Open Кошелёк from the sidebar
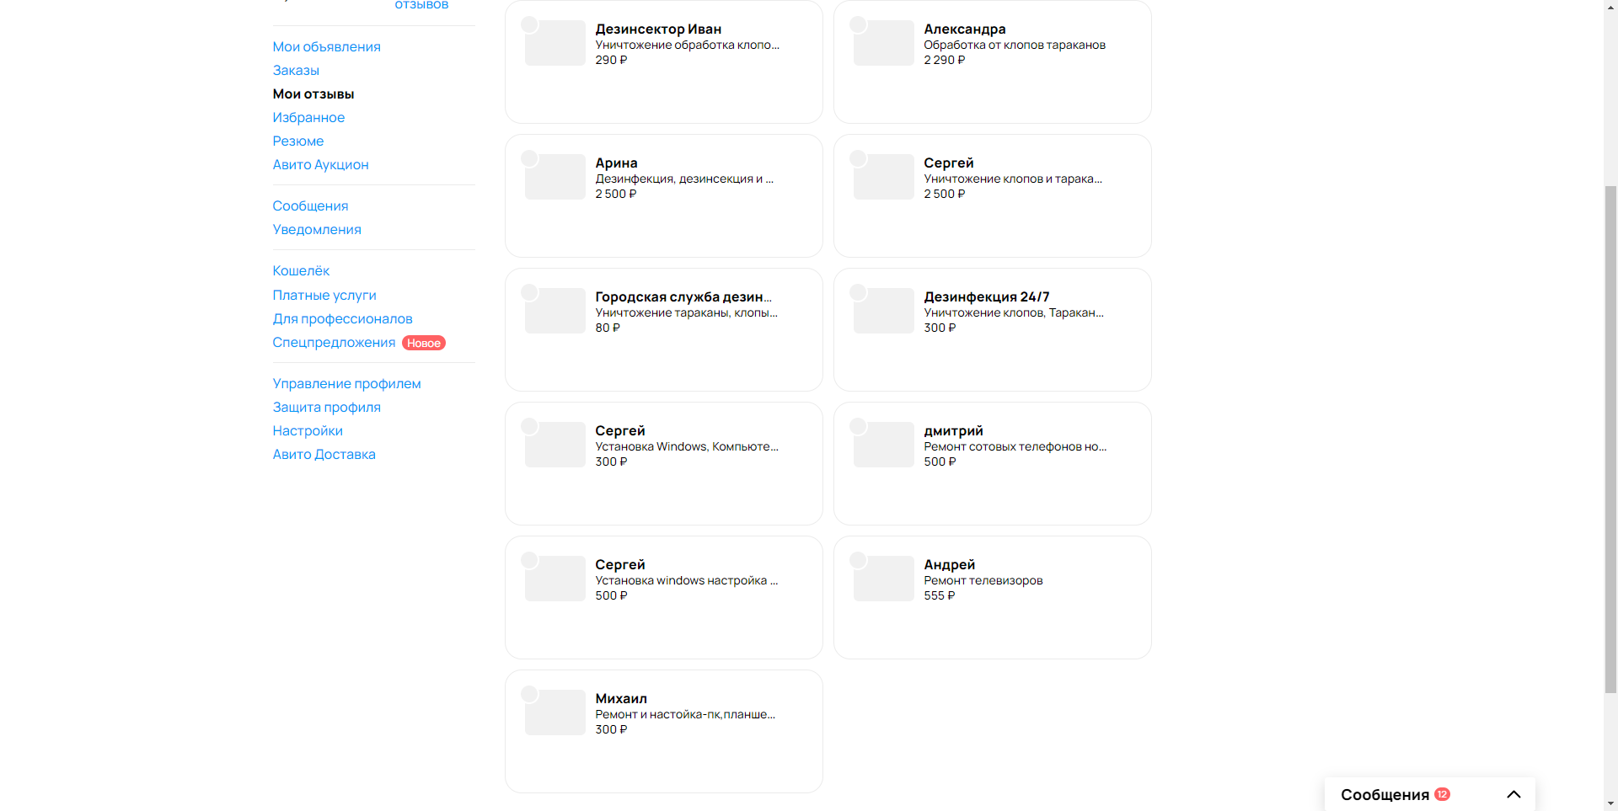This screenshot has width=1618, height=811. (301, 270)
